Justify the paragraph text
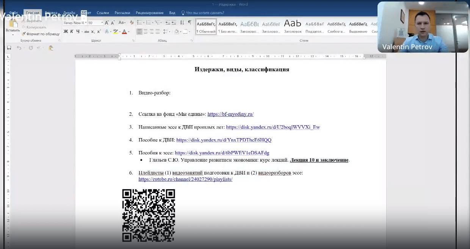 [x=158, y=31]
